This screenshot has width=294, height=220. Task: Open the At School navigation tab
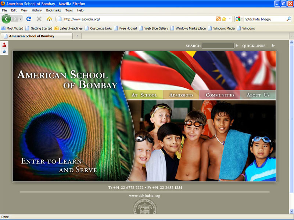coord(144,95)
